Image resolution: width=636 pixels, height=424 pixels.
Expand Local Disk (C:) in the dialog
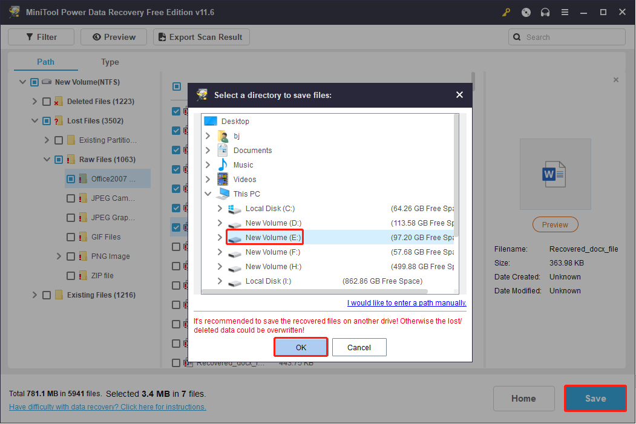click(220, 208)
